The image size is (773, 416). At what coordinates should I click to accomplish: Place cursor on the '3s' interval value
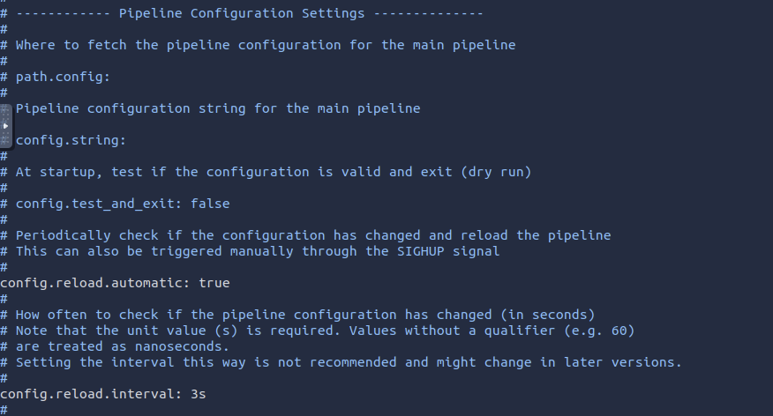coord(199,394)
